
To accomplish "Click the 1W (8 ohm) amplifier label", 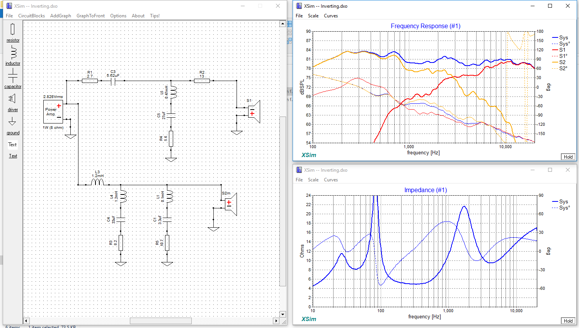I will point(53,127).
